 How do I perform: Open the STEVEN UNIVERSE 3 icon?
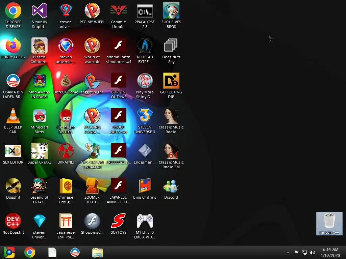pos(145,116)
